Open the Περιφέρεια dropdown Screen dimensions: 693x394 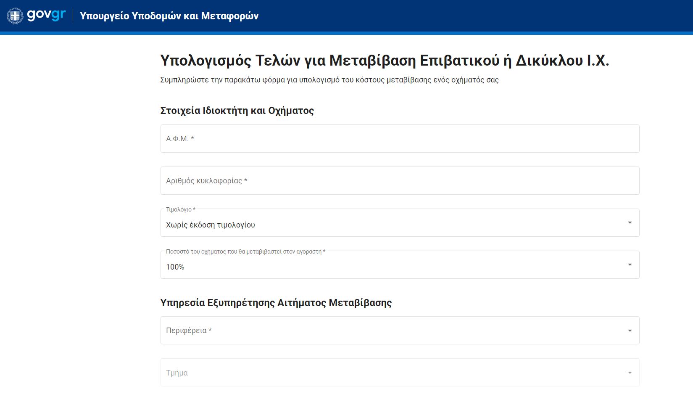pos(400,331)
